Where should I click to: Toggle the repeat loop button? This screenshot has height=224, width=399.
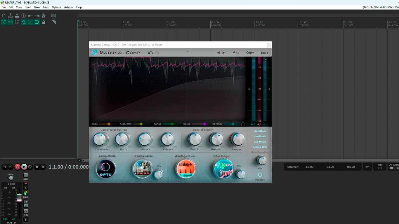pyautogui.click(x=30, y=167)
